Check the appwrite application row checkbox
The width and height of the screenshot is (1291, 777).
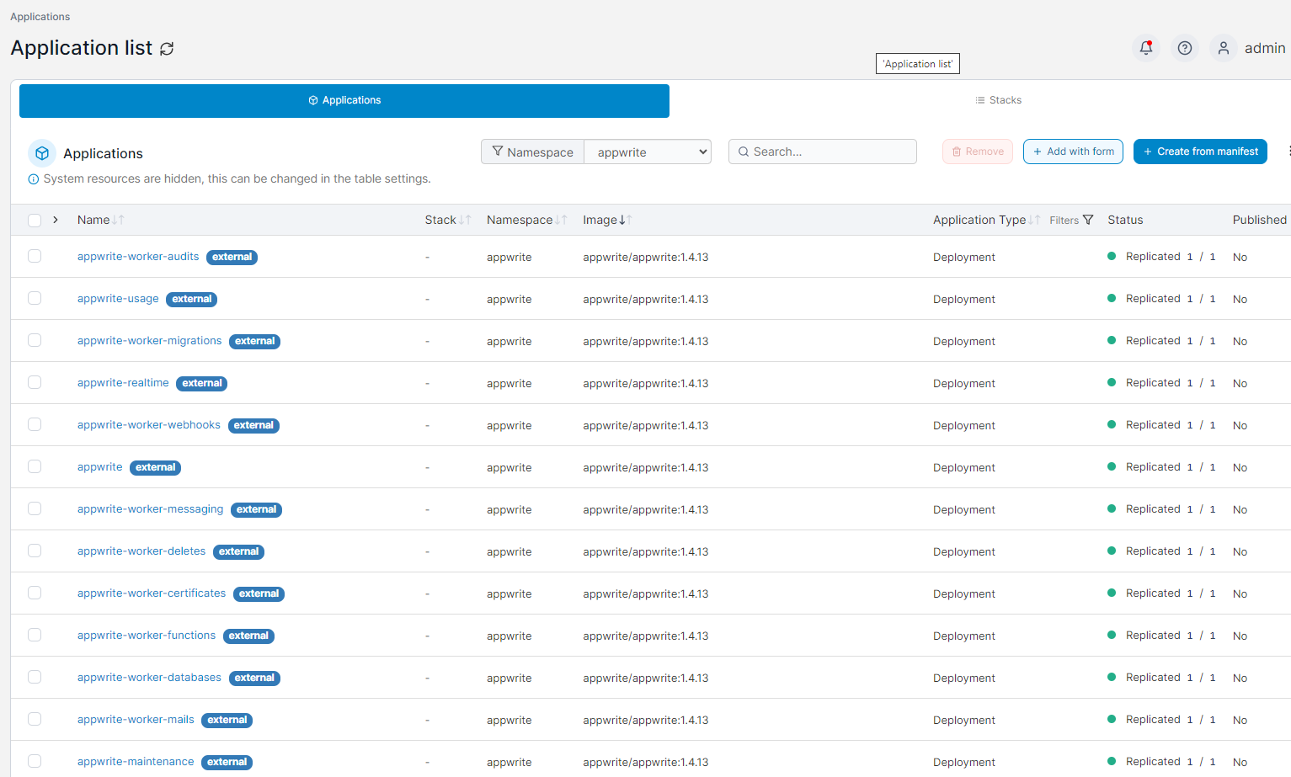pos(35,466)
